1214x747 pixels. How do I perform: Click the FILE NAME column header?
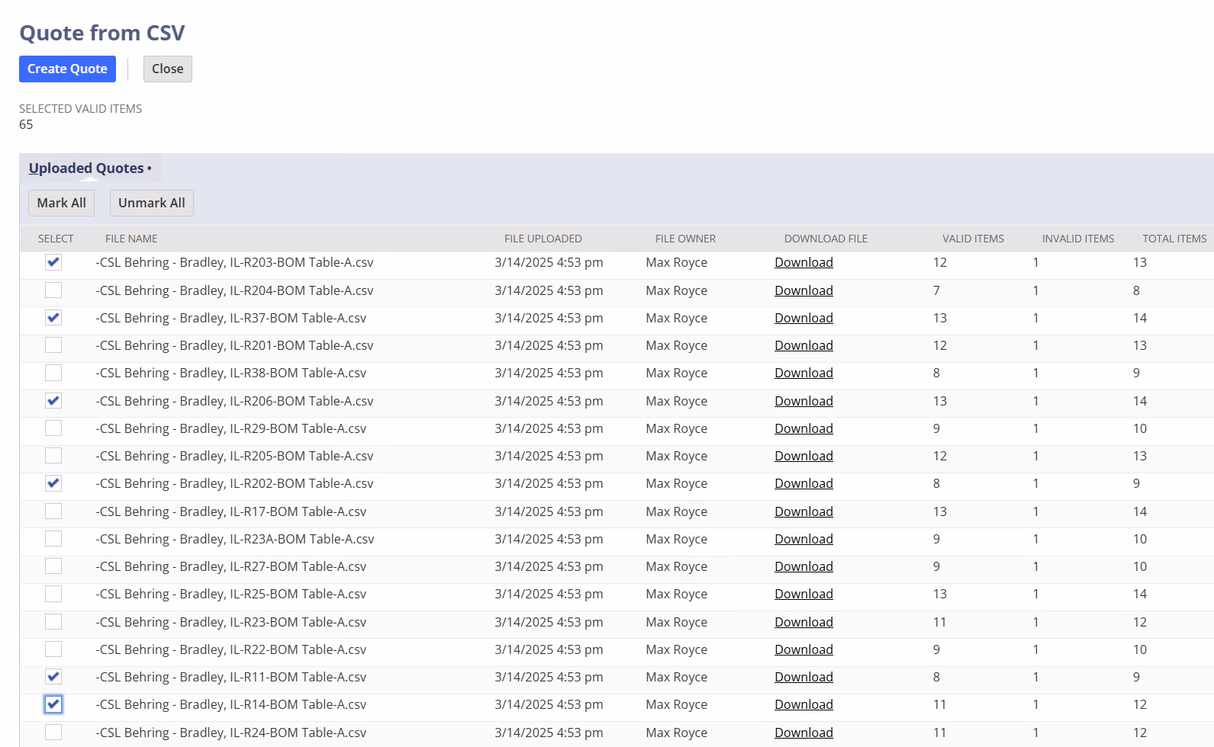click(131, 239)
